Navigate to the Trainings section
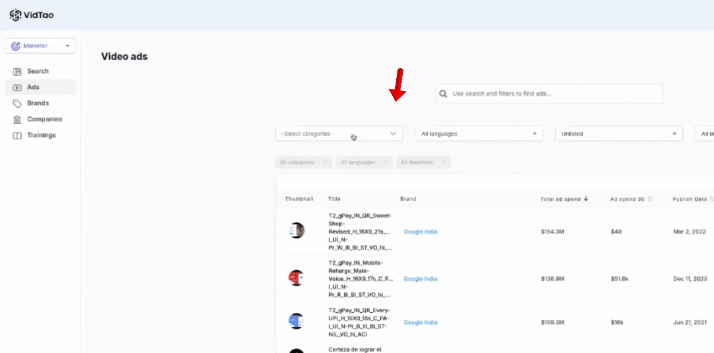The image size is (714, 353). point(40,135)
